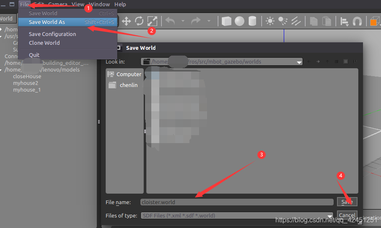This screenshot has height=228, width=381.
Task: Open the File menu
Action: (x=24, y=4)
